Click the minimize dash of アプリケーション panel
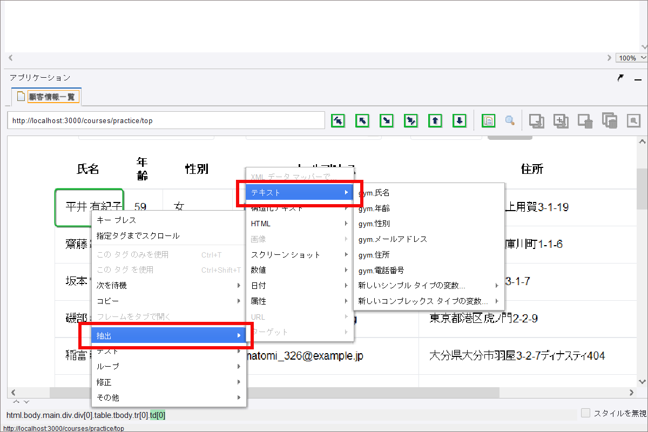The height and width of the screenshot is (432, 648). (638, 79)
